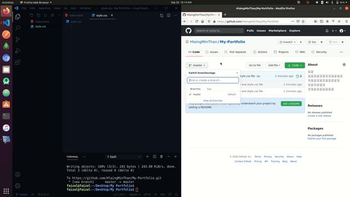Open the Search view in VS Code
Viewport: 350px width, 197px height.
[x=17, y=28]
